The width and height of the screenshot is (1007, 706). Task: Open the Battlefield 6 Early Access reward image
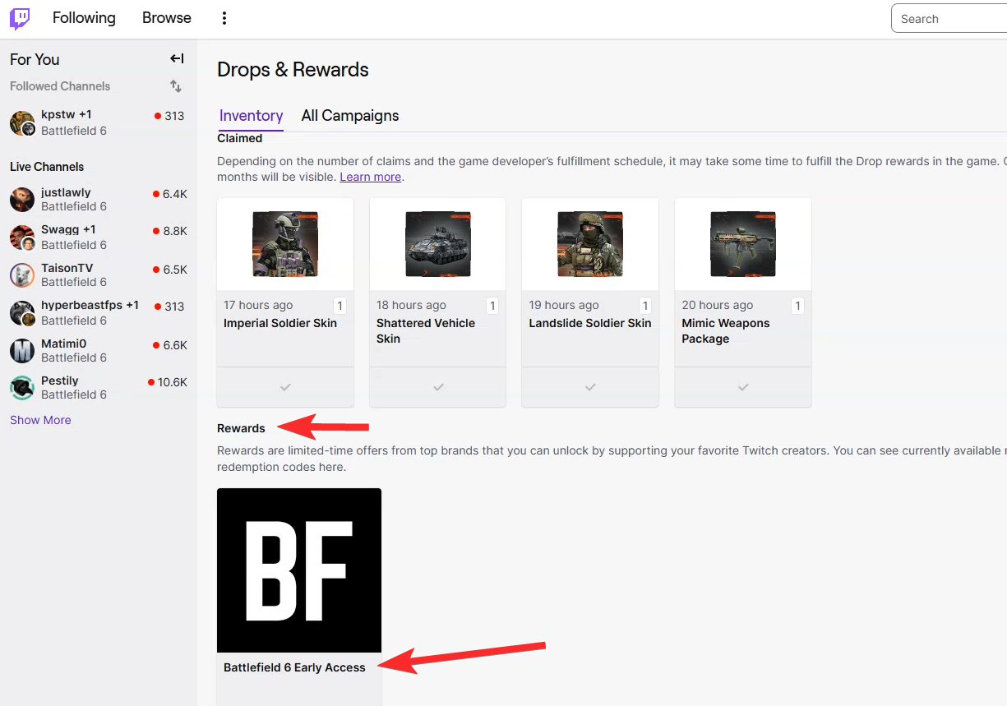pyautogui.click(x=299, y=570)
